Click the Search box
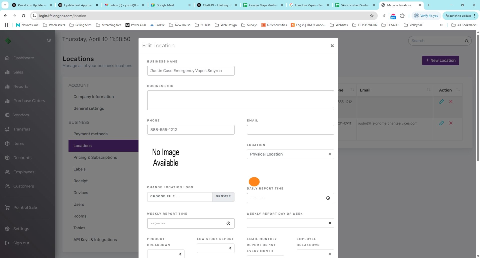 click(440, 41)
